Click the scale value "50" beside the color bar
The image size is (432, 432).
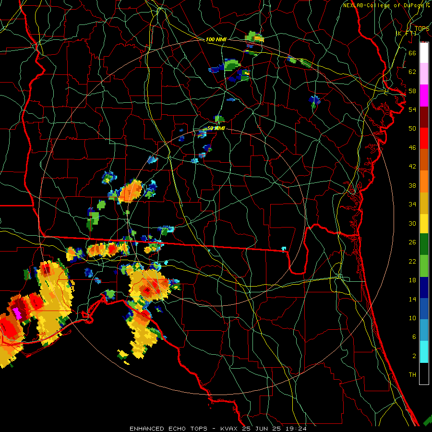tap(412, 129)
